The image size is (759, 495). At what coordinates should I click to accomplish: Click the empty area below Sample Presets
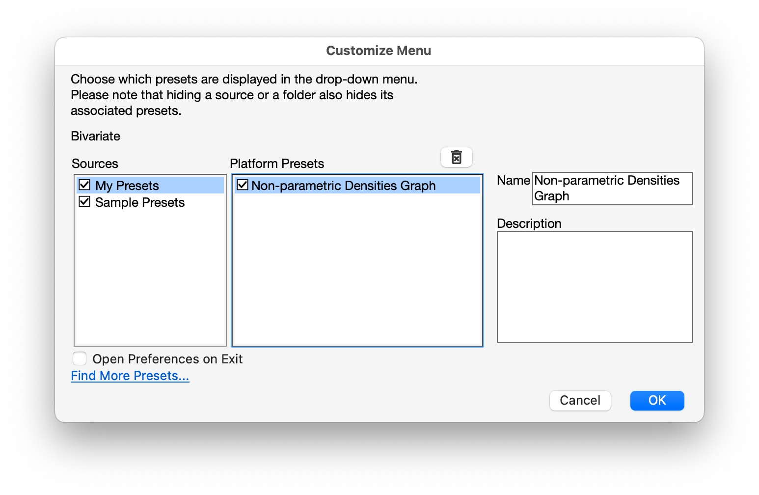click(x=150, y=275)
